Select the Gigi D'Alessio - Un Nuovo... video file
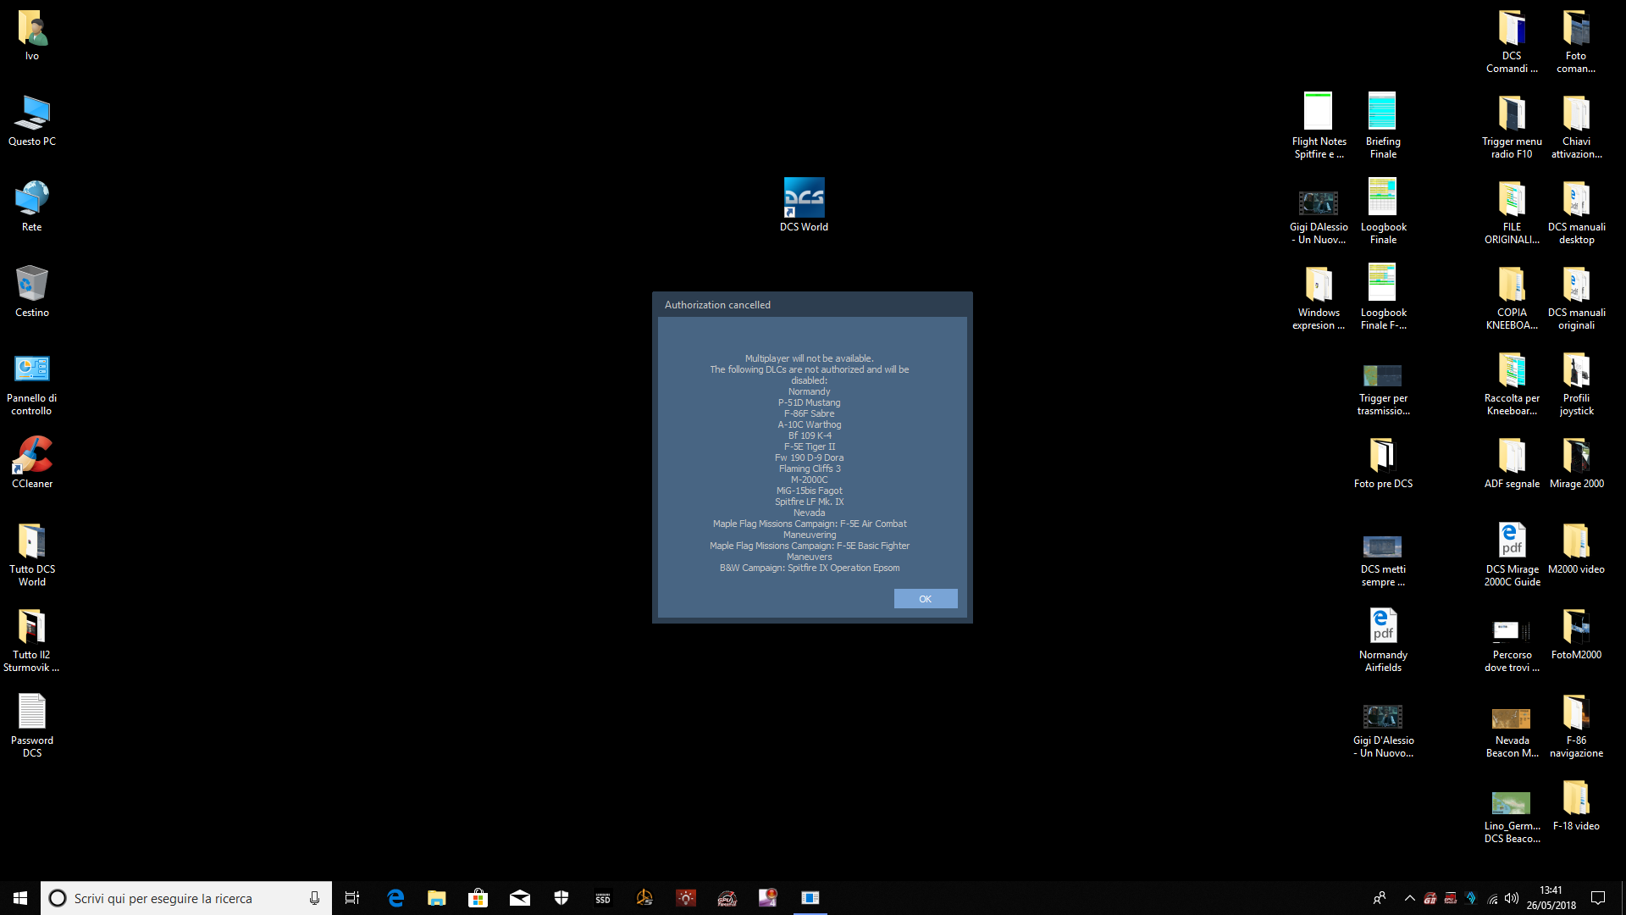Image resolution: width=1626 pixels, height=915 pixels. click(x=1383, y=732)
